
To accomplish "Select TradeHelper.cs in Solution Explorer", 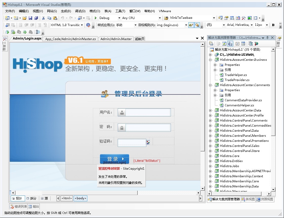I will point(236,75).
